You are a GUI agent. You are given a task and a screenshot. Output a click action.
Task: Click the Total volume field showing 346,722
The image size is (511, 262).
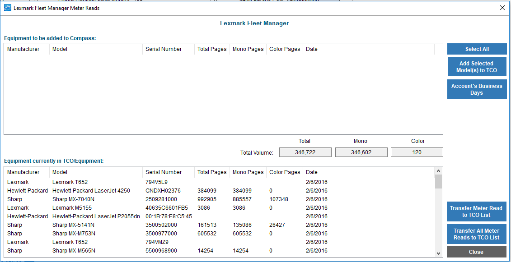pyautogui.click(x=305, y=152)
